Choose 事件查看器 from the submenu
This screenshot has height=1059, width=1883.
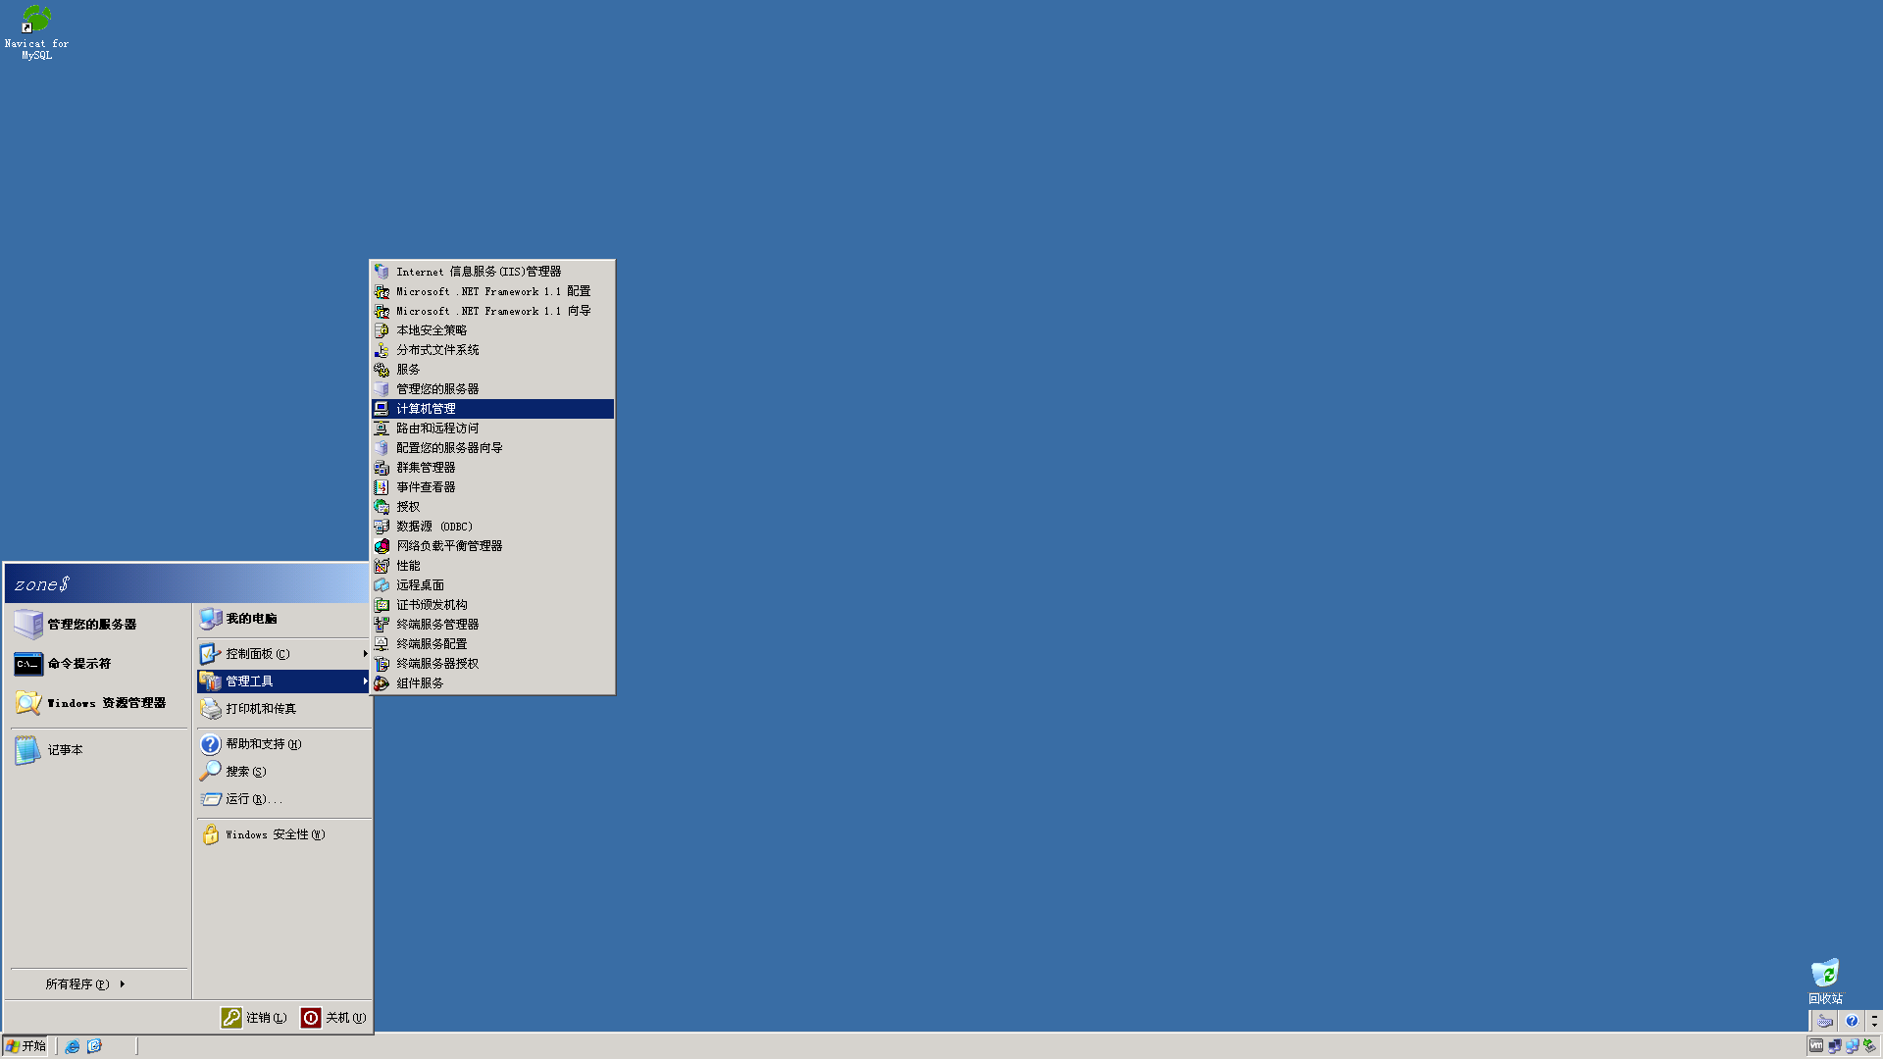(x=426, y=487)
